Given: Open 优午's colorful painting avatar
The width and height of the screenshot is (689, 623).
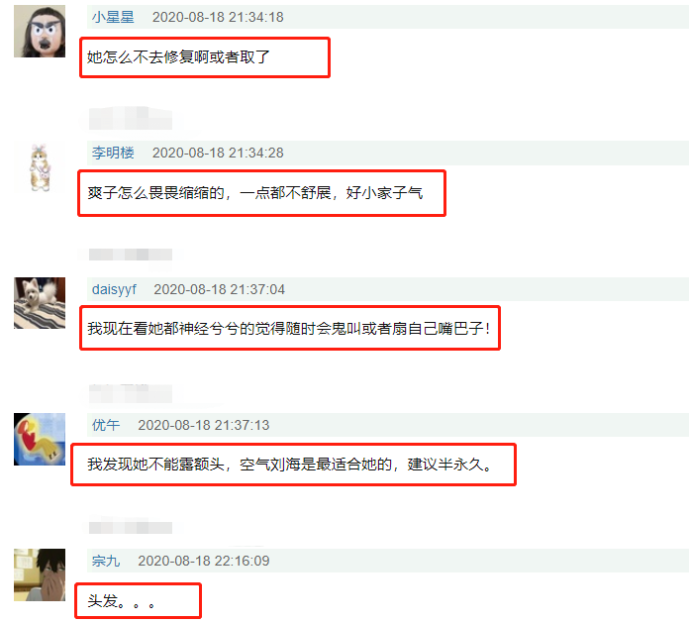Looking at the screenshot, I should click(40, 439).
